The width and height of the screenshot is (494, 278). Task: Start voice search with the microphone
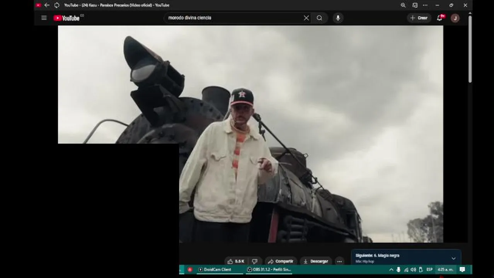(x=338, y=18)
